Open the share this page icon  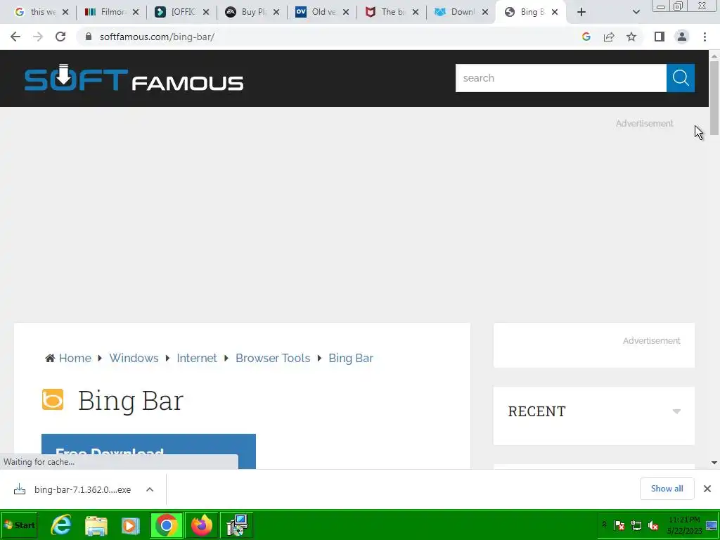click(609, 37)
